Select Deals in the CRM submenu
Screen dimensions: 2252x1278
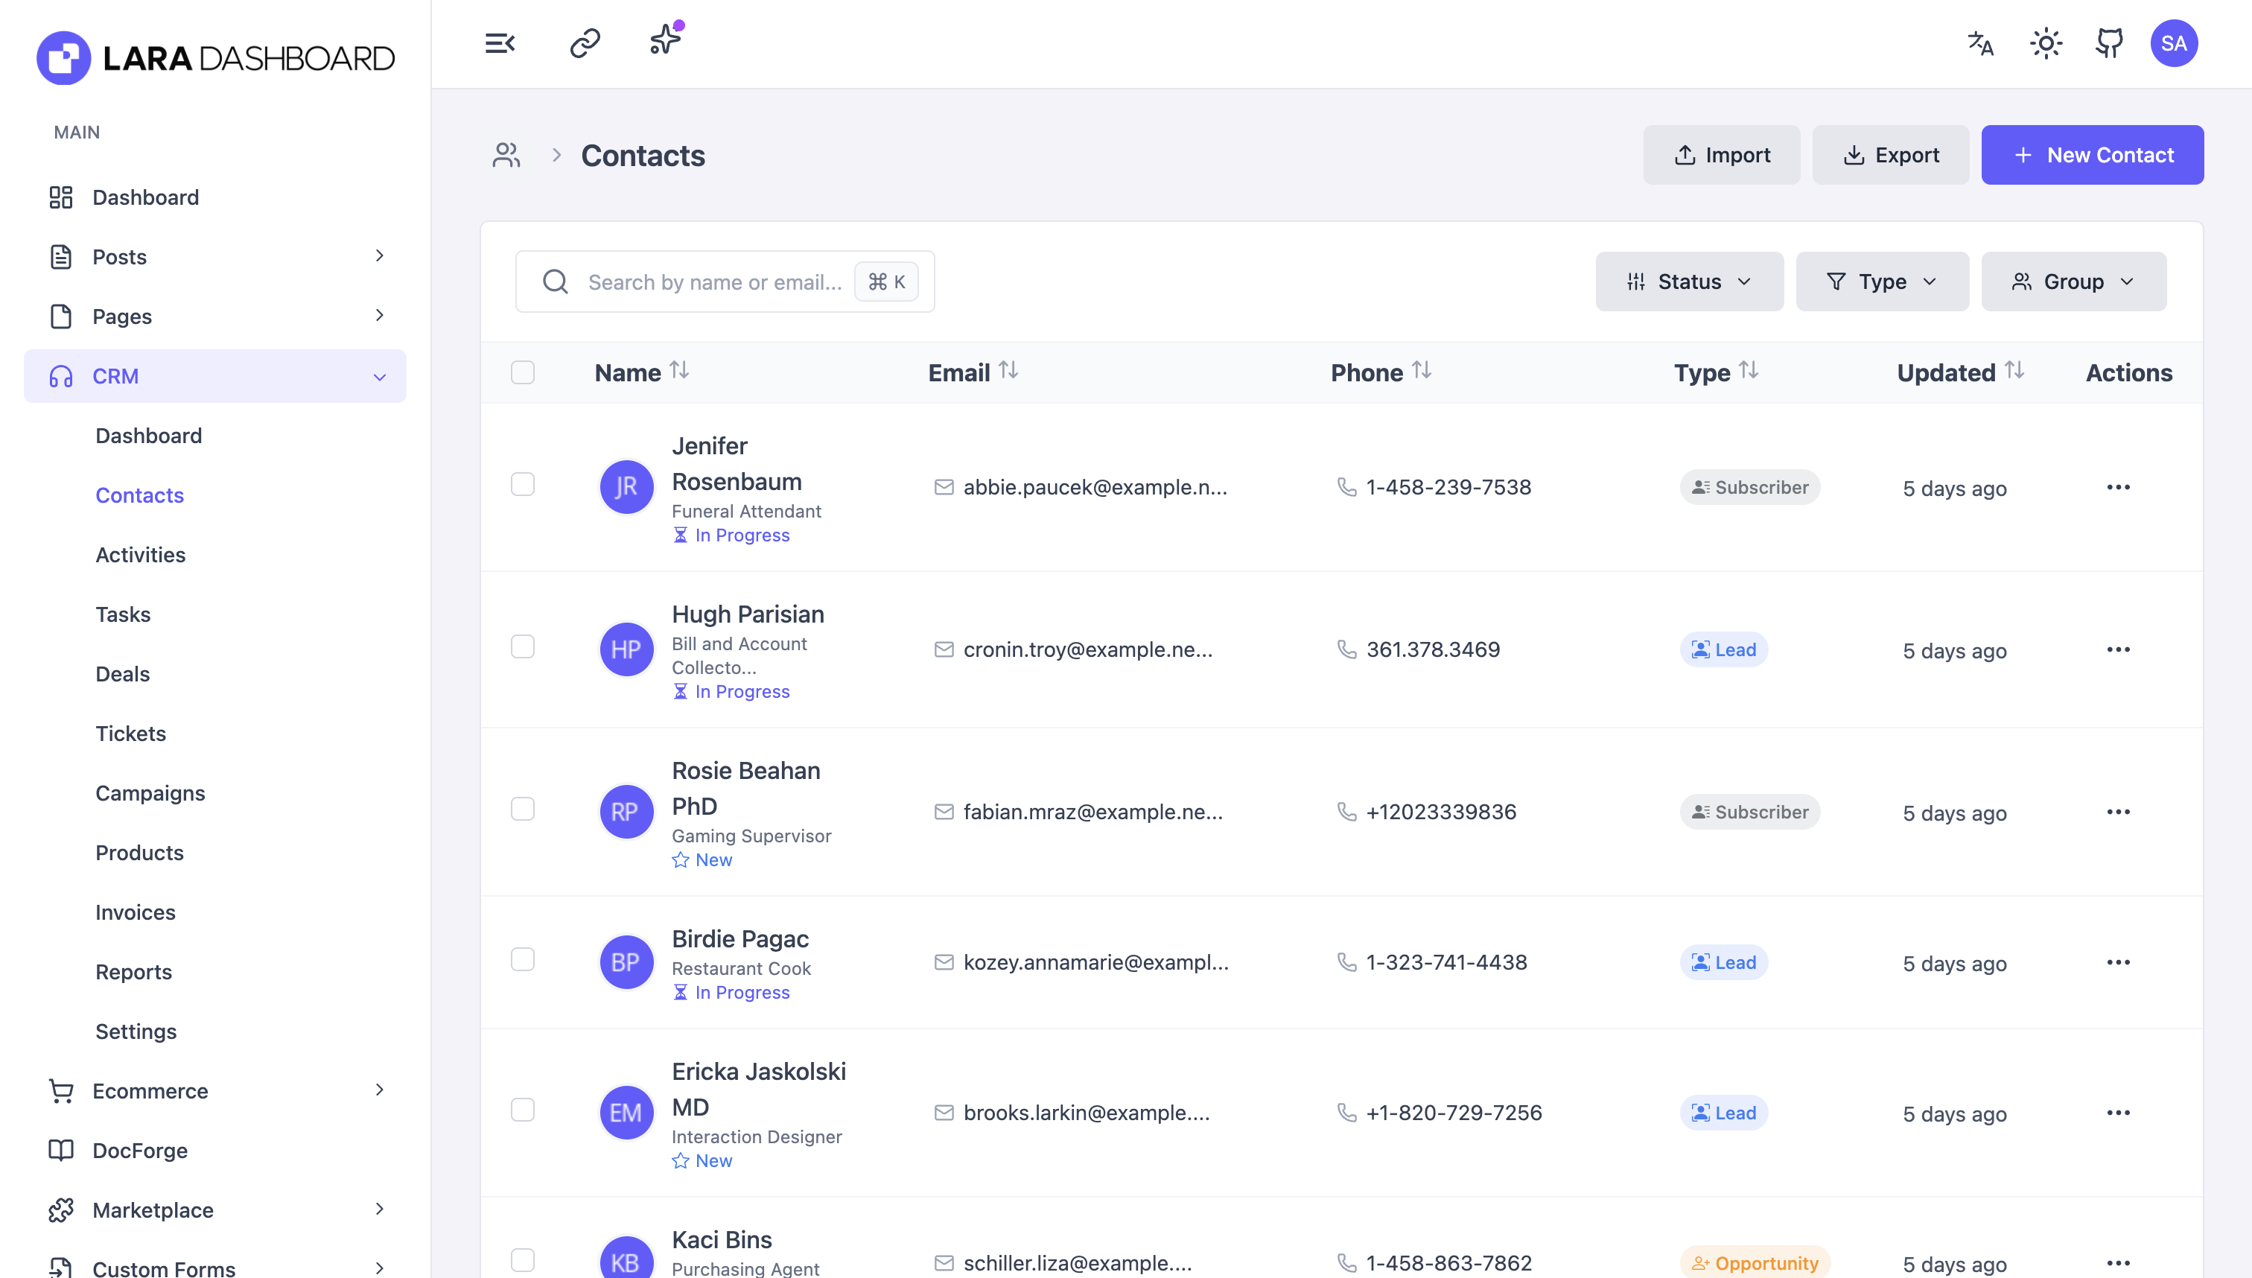coord(122,674)
